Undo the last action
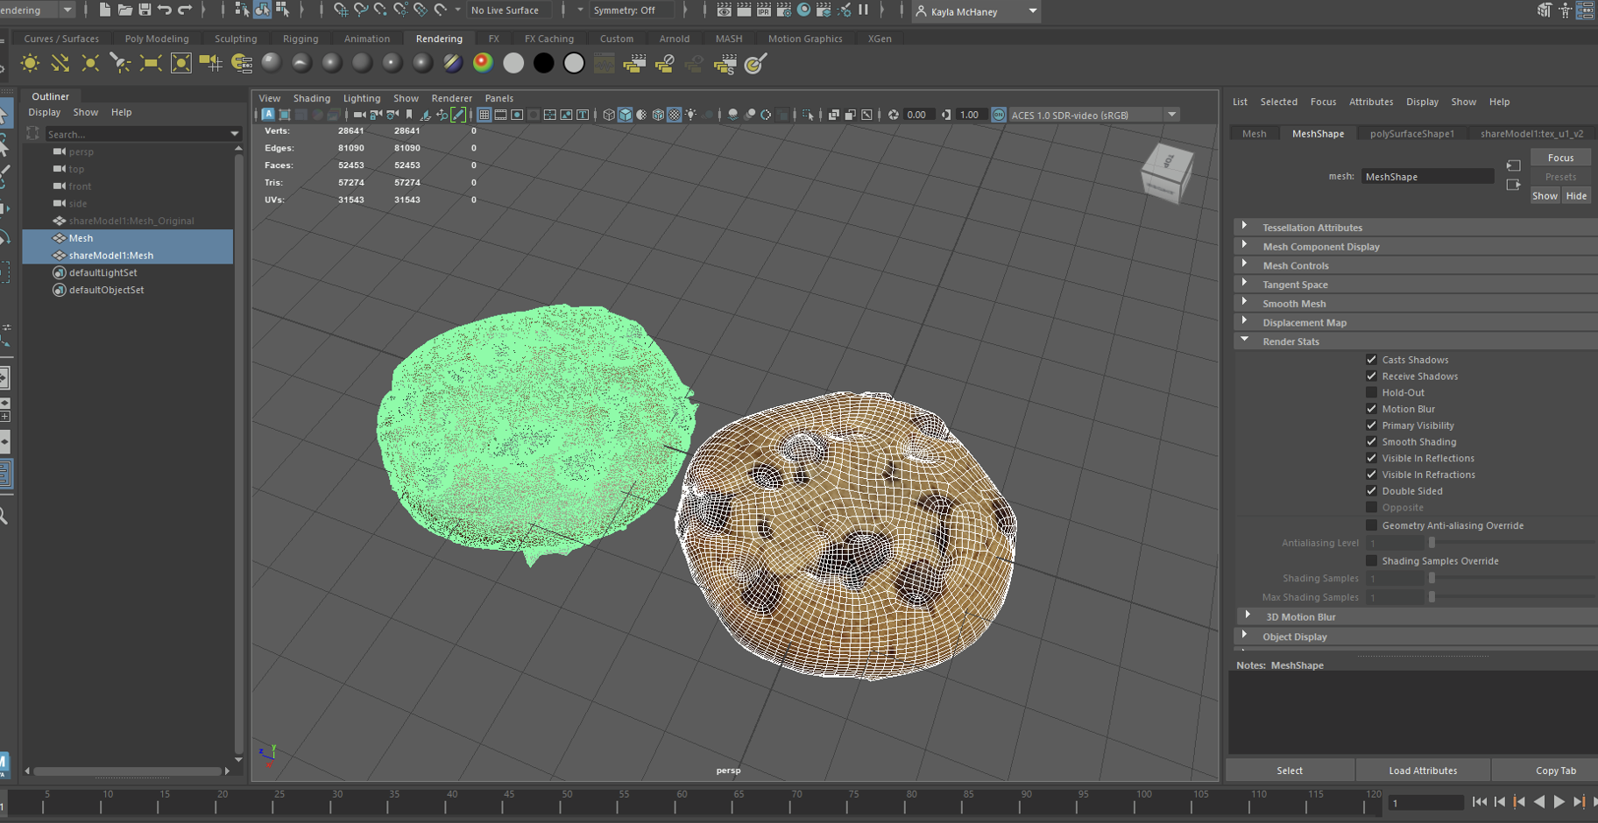The width and height of the screenshot is (1598, 823). 164,10
